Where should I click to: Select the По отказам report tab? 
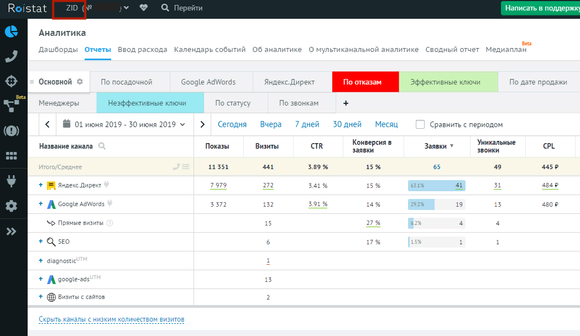pyautogui.click(x=365, y=82)
